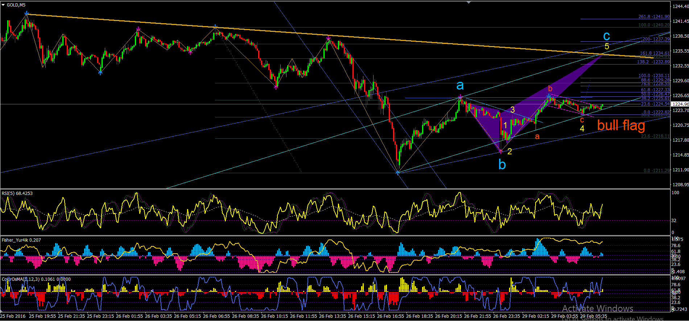Click the yellow "5" wave number
Image resolution: width=689 pixels, height=321 pixels.
click(607, 46)
